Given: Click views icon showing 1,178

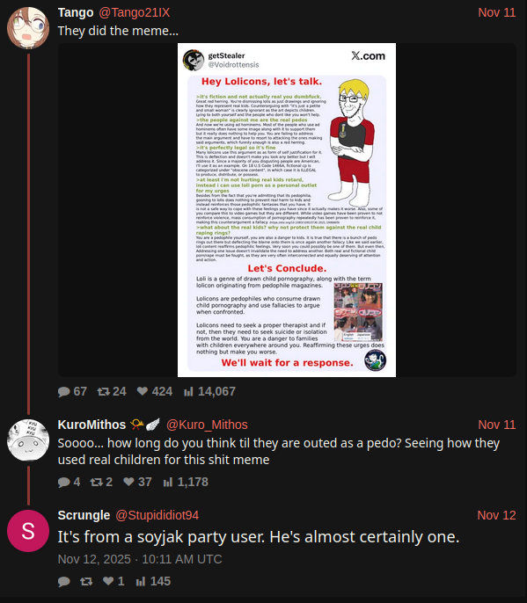Looking at the screenshot, I should (168, 482).
